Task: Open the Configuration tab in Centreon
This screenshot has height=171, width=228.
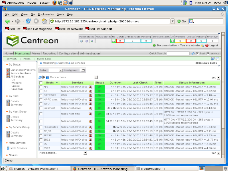Action: [x=68, y=53]
